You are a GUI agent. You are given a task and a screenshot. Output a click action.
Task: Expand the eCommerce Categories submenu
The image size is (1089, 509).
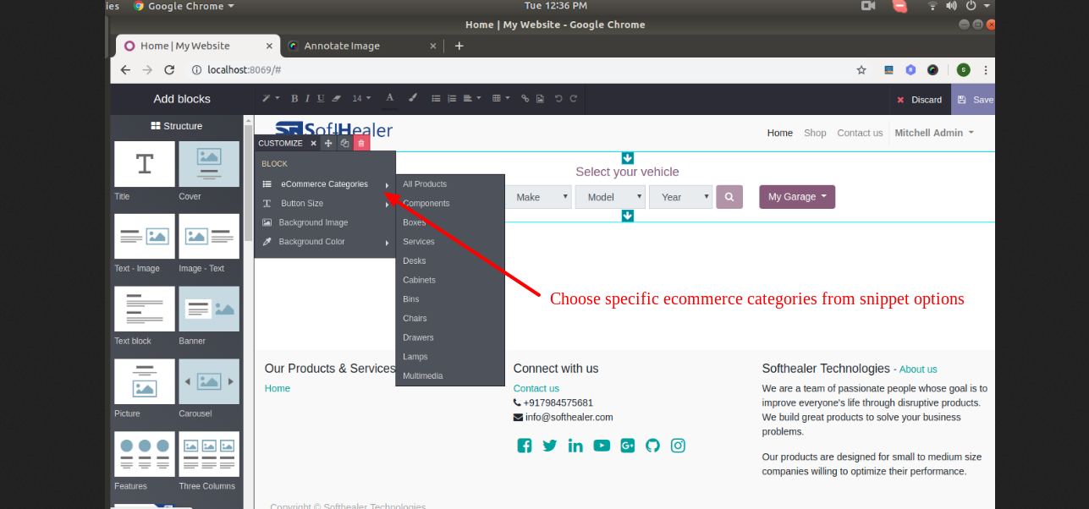coord(325,184)
